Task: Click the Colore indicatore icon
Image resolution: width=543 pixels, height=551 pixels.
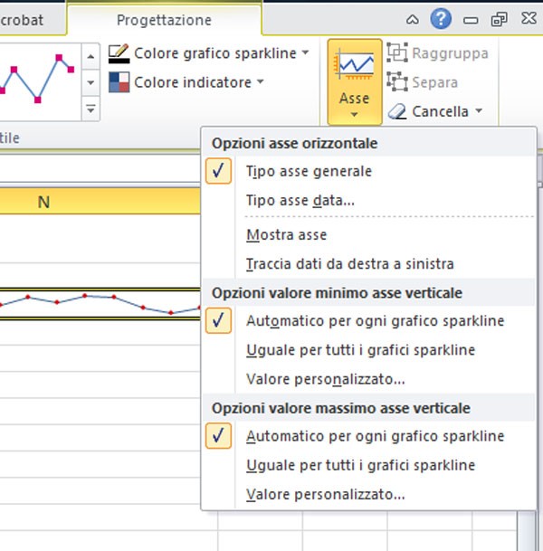Action: click(119, 82)
